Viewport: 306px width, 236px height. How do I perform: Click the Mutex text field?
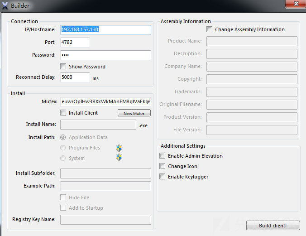(x=105, y=102)
